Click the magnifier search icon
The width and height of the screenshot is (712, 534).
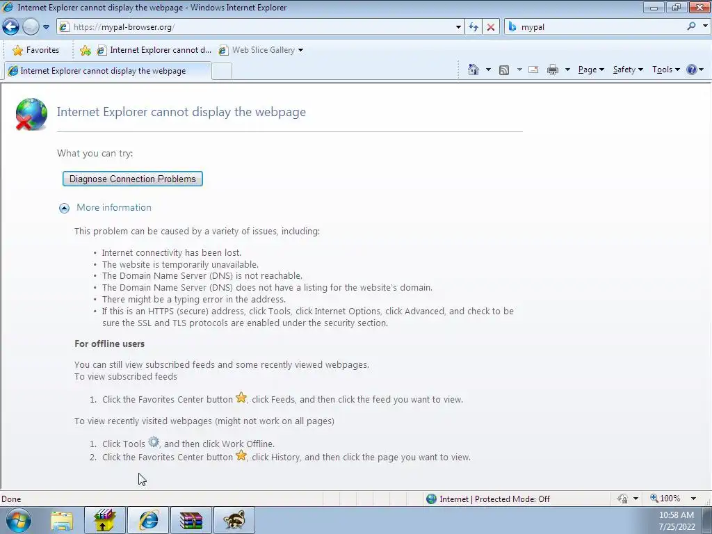691,26
